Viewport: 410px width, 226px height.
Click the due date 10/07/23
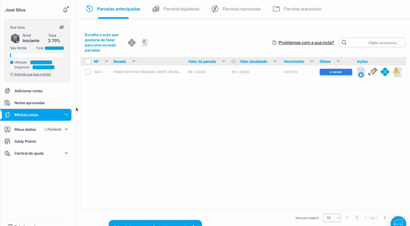tap(291, 72)
